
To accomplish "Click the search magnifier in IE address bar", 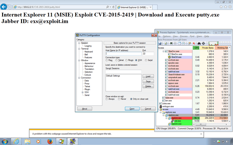I will [x=107, y=7].
